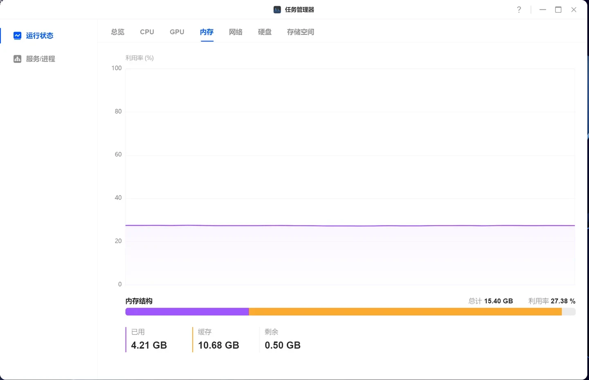Image resolution: width=589 pixels, height=380 pixels.
Task: Open 服务/进程 label in the sidebar
Action: (x=40, y=59)
